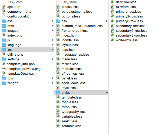Click the config.codekit blank file icon
The image size is (157, 134).
point(4,16)
